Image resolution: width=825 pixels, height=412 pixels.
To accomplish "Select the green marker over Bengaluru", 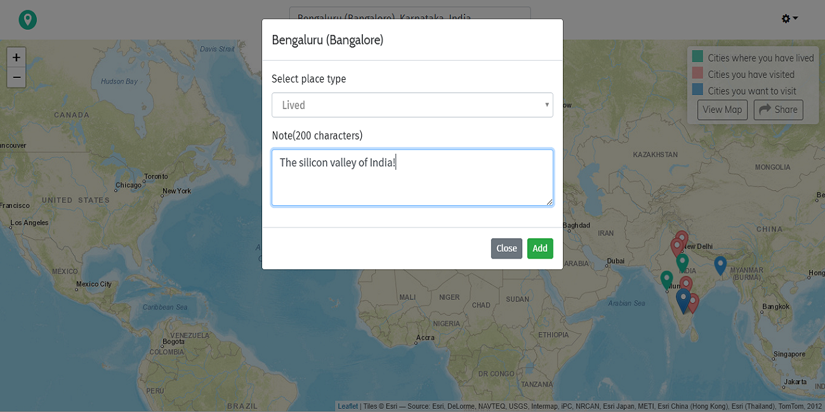I will pyautogui.click(x=682, y=262).
